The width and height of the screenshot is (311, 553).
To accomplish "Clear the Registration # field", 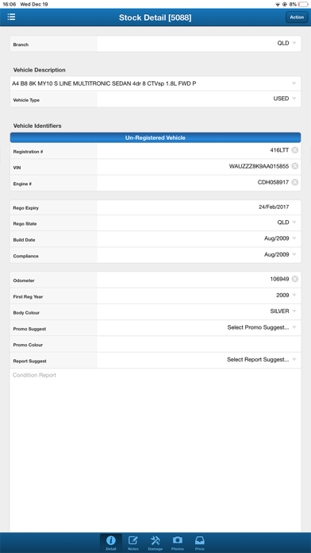I will (295, 150).
